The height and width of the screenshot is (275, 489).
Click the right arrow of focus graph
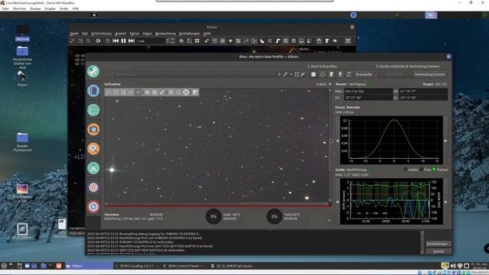(x=445, y=141)
